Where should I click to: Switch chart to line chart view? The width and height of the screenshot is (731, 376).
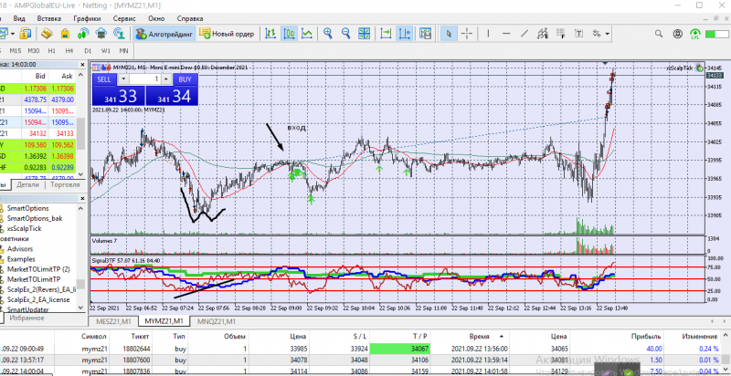(x=307, y=34)
